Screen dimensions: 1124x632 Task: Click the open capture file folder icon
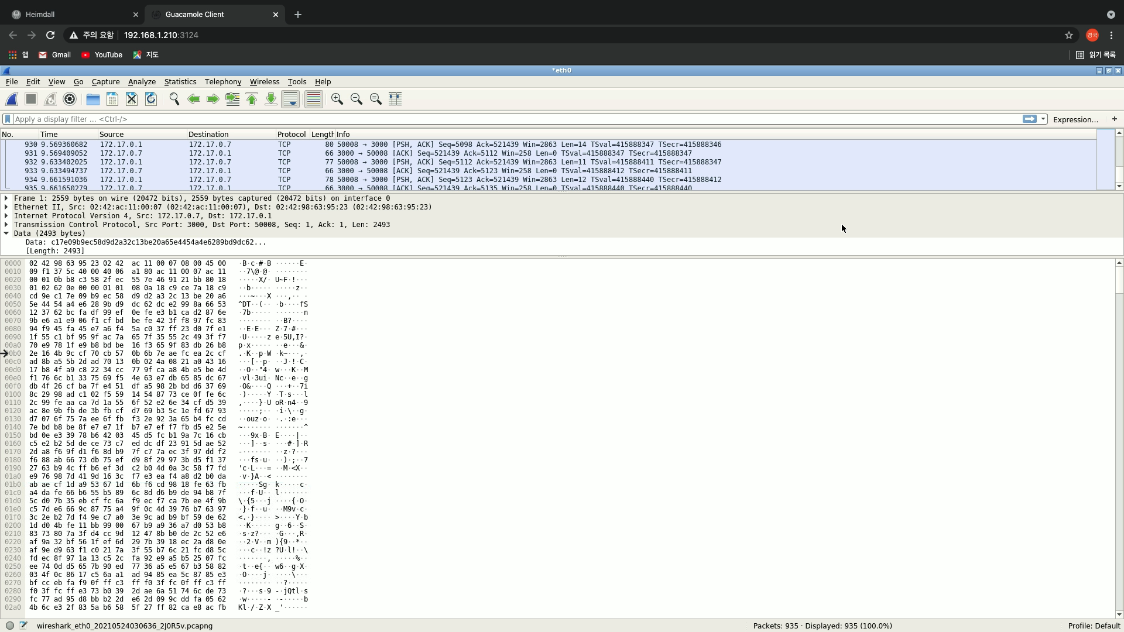point(92,99)
